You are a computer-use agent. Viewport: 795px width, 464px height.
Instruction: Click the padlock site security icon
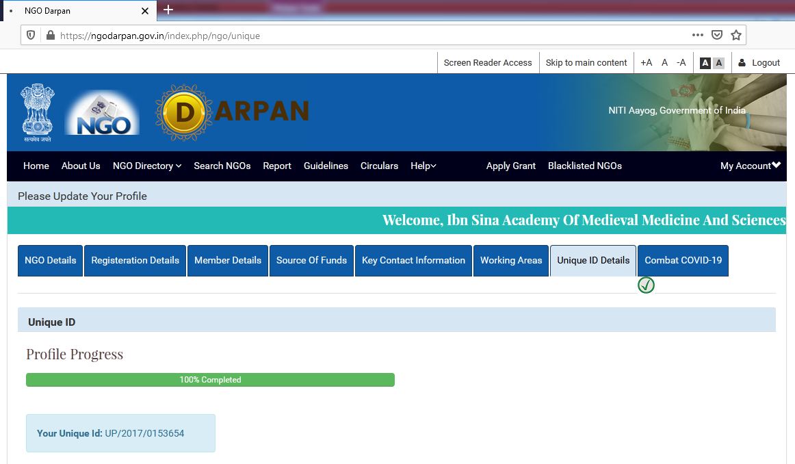(x=50, y=35)
